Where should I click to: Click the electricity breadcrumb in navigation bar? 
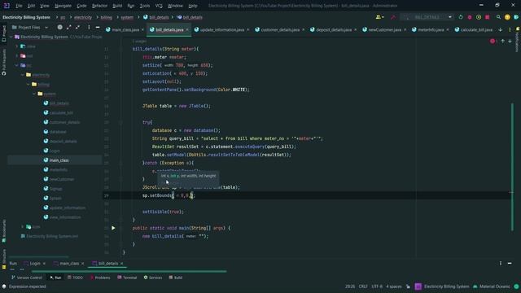(x=83, y=17)
